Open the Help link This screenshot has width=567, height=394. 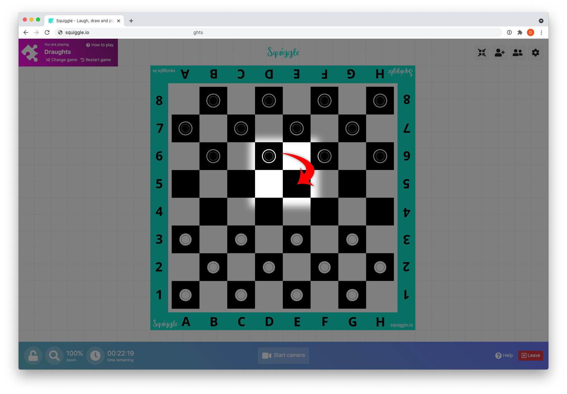tap(504, 355)
